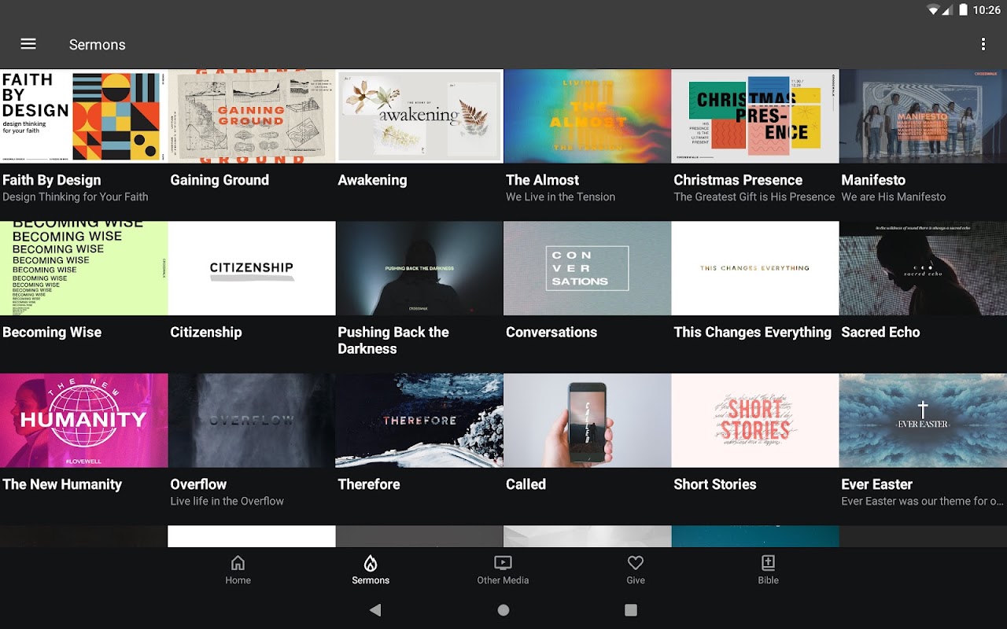Tap the Android back triangle button

click(x=375, y=610)
